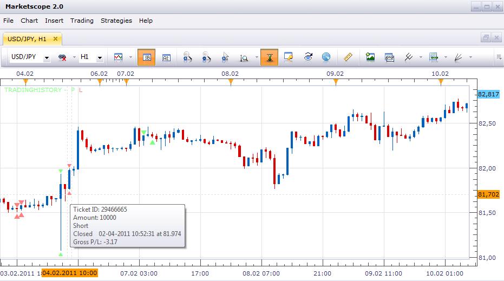
Task: Click the 82,817 current price label
Action: click(x=488, y=94)
